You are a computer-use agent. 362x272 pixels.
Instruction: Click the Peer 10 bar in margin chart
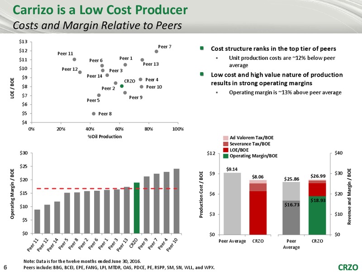176,201
